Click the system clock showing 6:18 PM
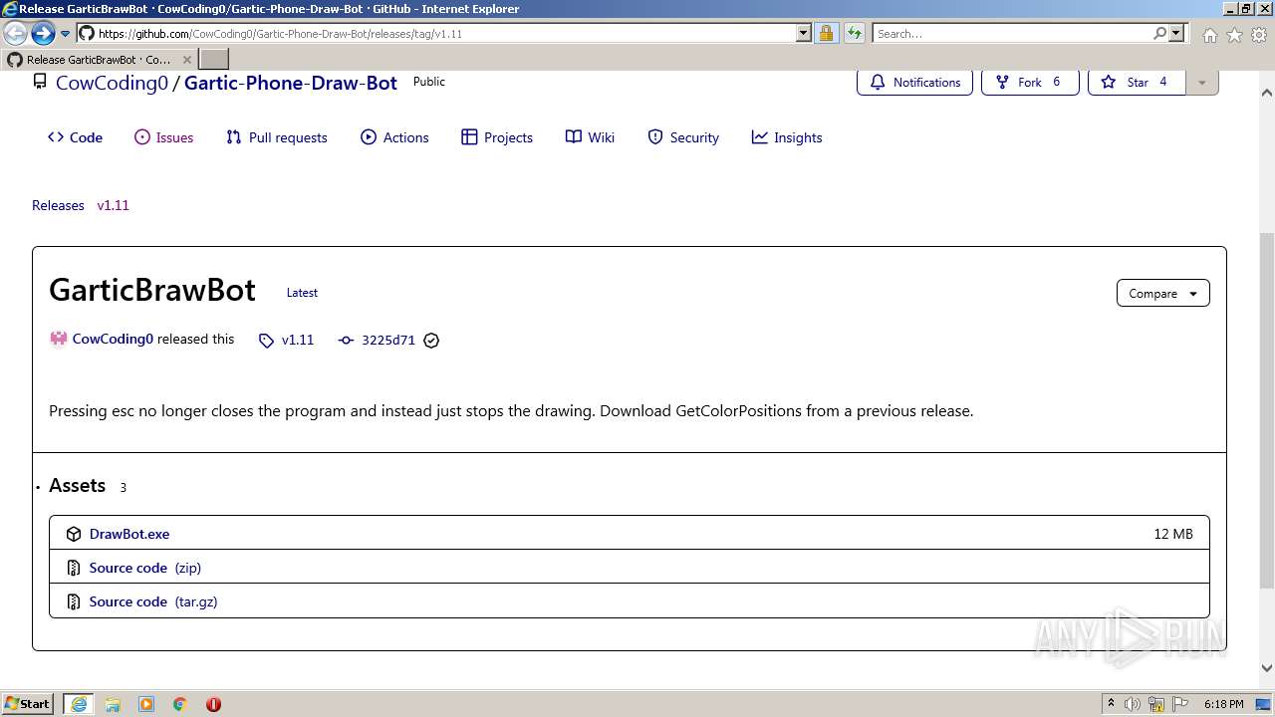Image resolution: width=1275 pixels, height=717 pixels. click(x=1223, y=704)
